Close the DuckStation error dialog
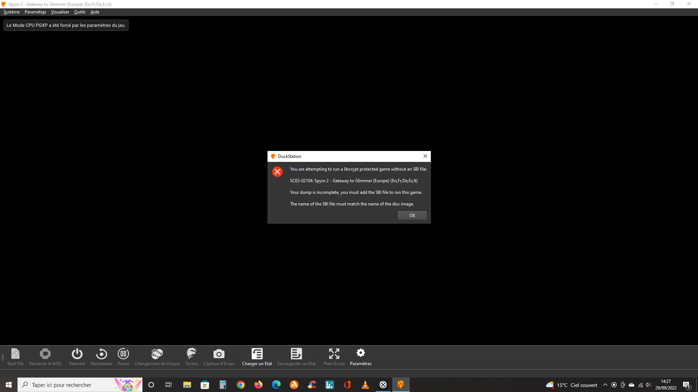This screenshot has height=392, width=698. click(x=425, y=156)
